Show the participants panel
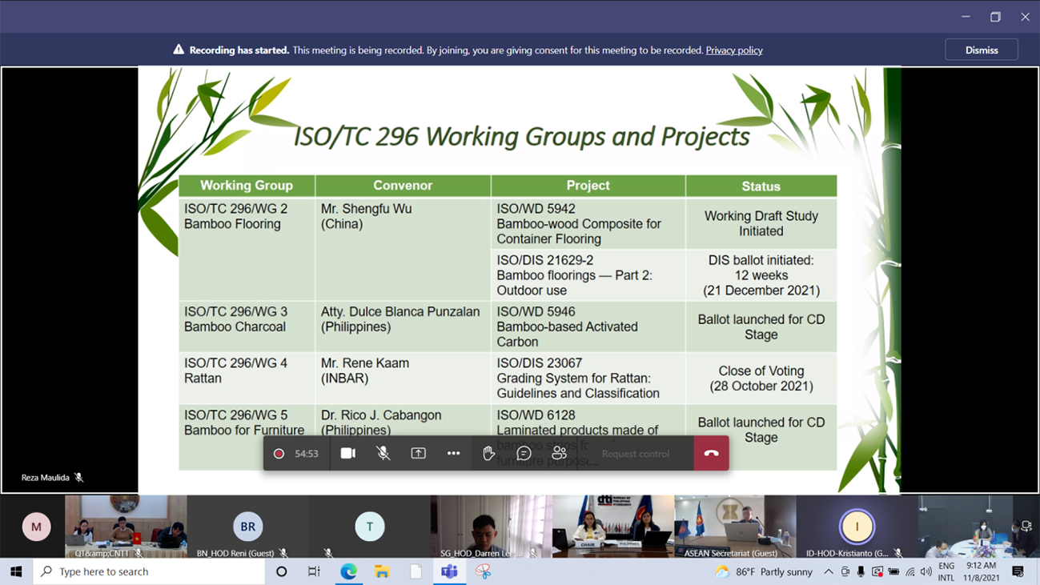This screenshot has height=585, width=1040. click(559, 453)
